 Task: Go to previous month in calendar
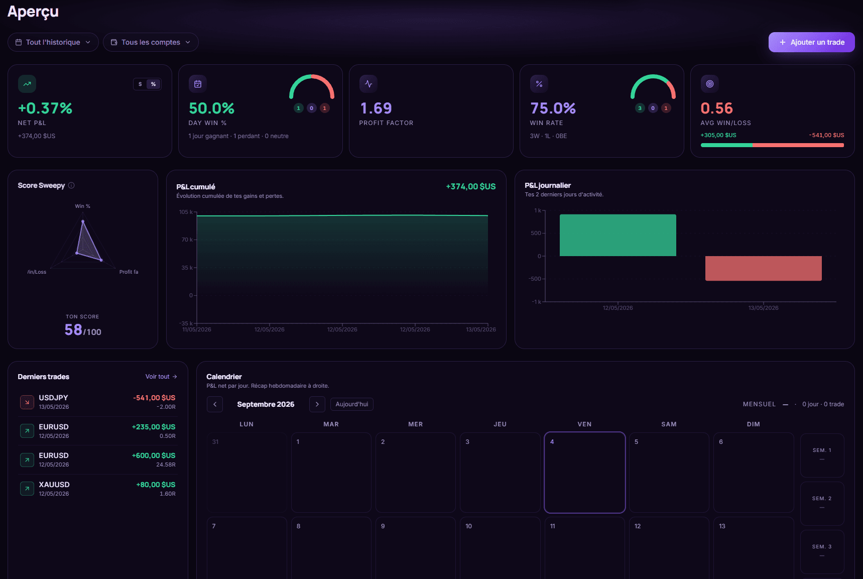point(215,404)
